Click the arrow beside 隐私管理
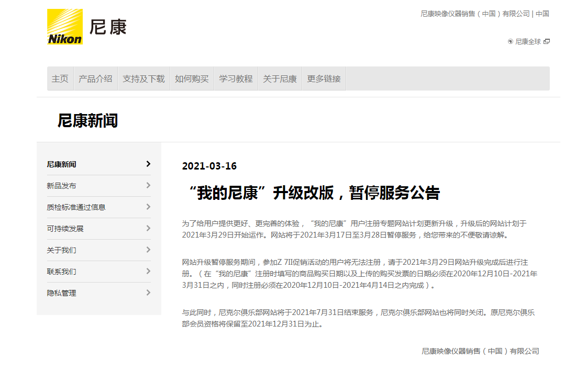 pos(148,293)
